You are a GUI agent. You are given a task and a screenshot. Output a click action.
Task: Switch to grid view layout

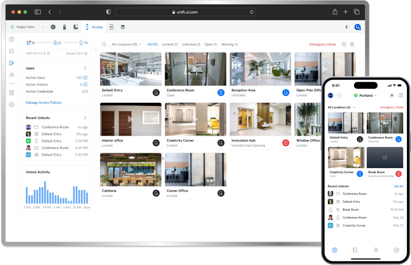pyautogui.click(x=352, y=44)
